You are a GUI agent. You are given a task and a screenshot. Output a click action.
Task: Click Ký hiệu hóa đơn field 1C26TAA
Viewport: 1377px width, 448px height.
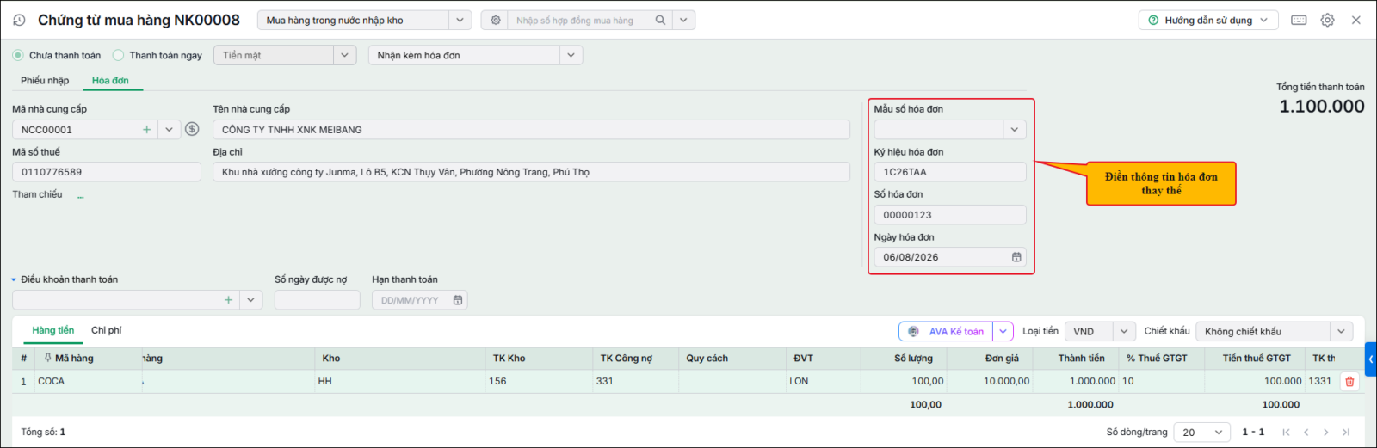click(x=950, y=172)
